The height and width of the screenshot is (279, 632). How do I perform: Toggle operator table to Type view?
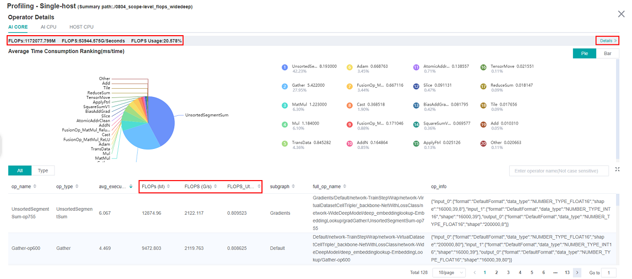pyautogui.click(x=43, y=171)
